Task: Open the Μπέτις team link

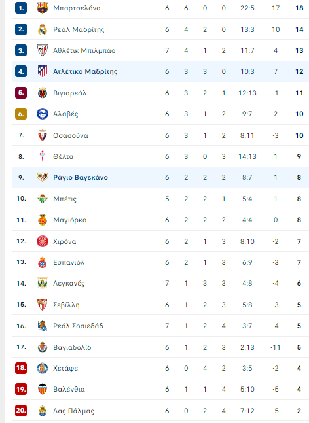Action: [x=65, y=199]
